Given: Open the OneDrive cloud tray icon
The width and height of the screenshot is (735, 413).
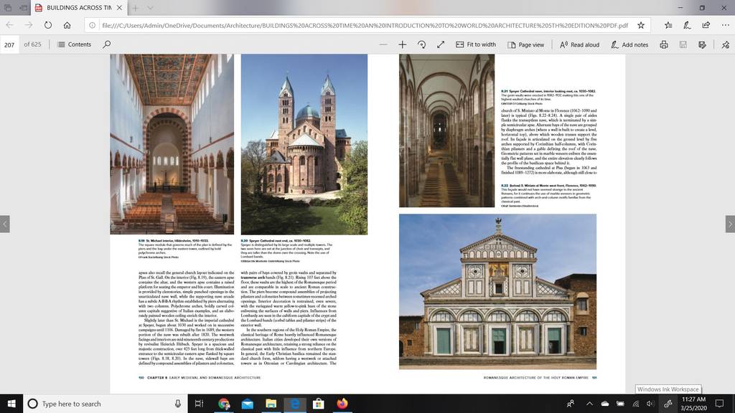Looking at the screenshot, I should pos(604,404).
